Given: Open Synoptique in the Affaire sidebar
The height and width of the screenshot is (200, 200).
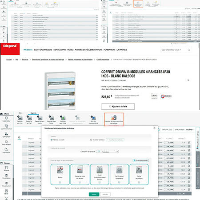Looking at the screenshot, I should 6,135.
